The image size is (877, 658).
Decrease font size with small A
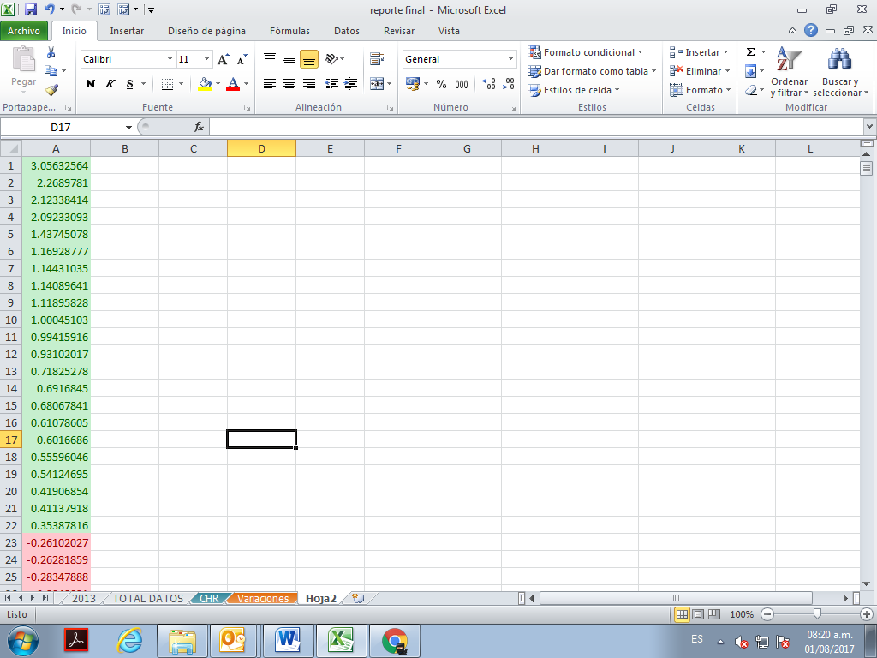[242, 59]
